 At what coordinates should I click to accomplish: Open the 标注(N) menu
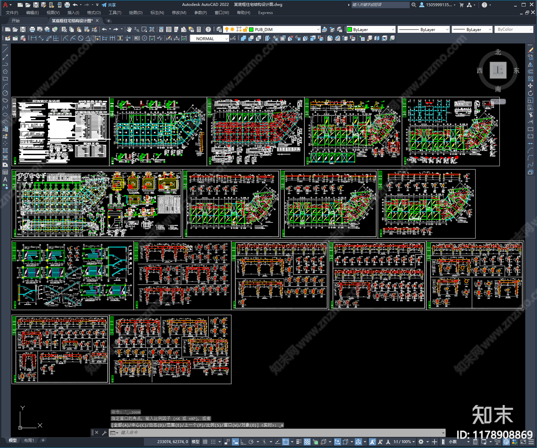point(157,13)
